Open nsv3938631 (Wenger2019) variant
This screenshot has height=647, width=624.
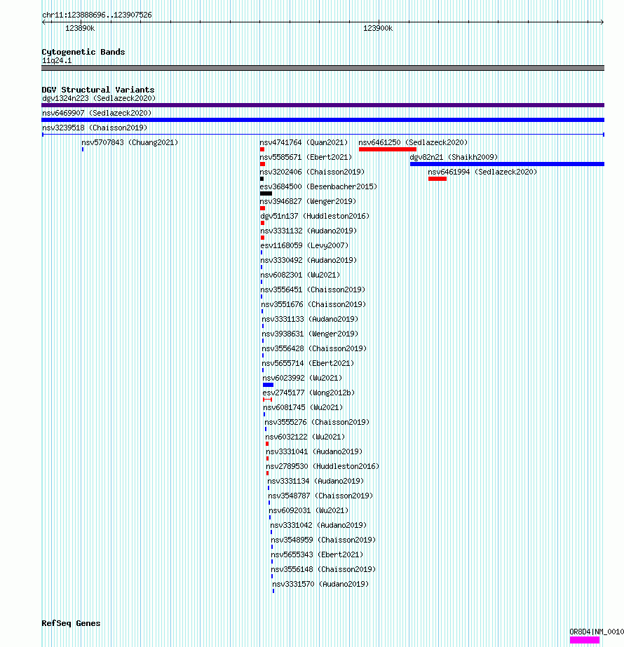(311, 334)
